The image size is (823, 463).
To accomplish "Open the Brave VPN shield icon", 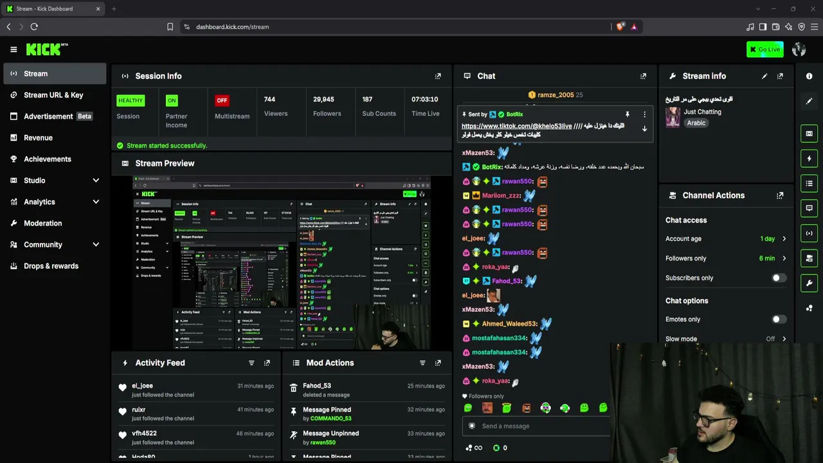I will pos(801,27).
